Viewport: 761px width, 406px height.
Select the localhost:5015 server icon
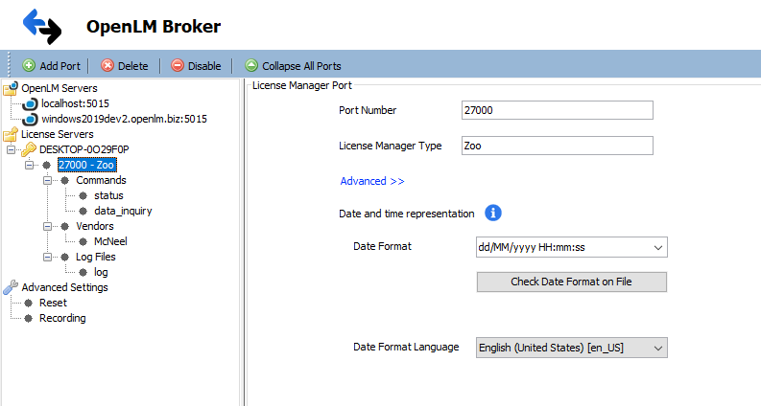point(30,103)
